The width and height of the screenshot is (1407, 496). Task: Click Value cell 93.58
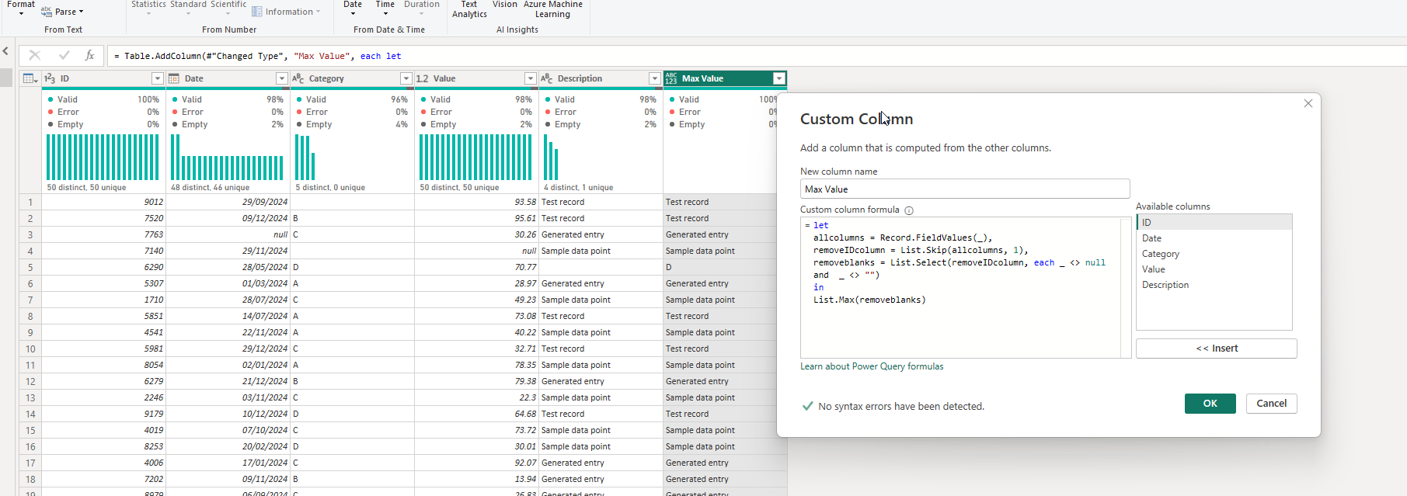click(x=476, y=202)
